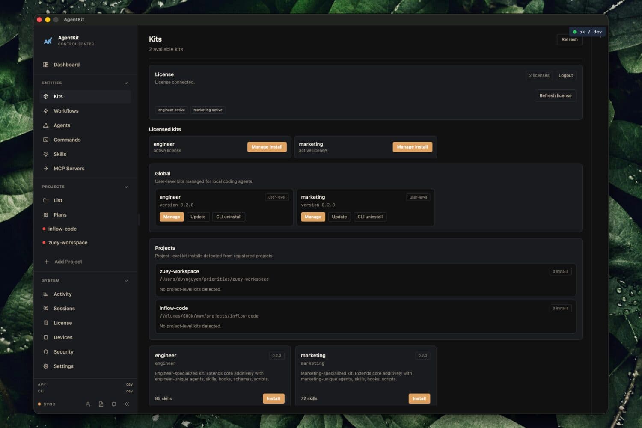Click 0.2.0 version badge on engineer card
Viewport: 642px width, 428px height.
pos(276,356)
